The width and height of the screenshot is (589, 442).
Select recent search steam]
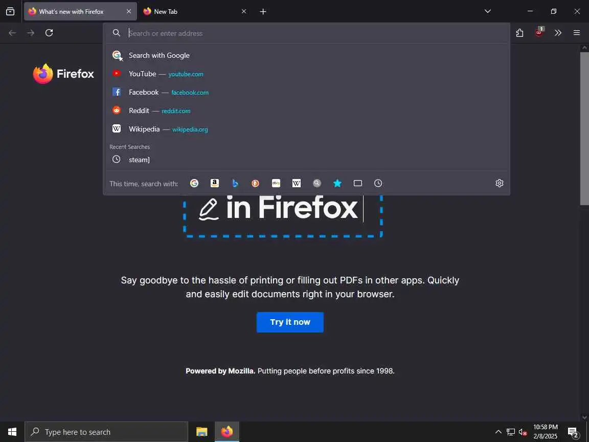[307, 160]
